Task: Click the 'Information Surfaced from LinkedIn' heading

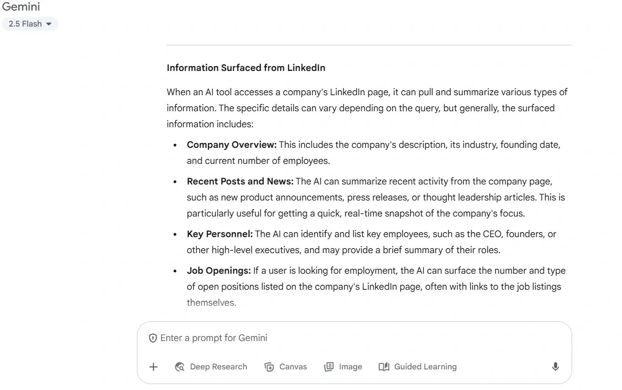Action: click(246, 68)
